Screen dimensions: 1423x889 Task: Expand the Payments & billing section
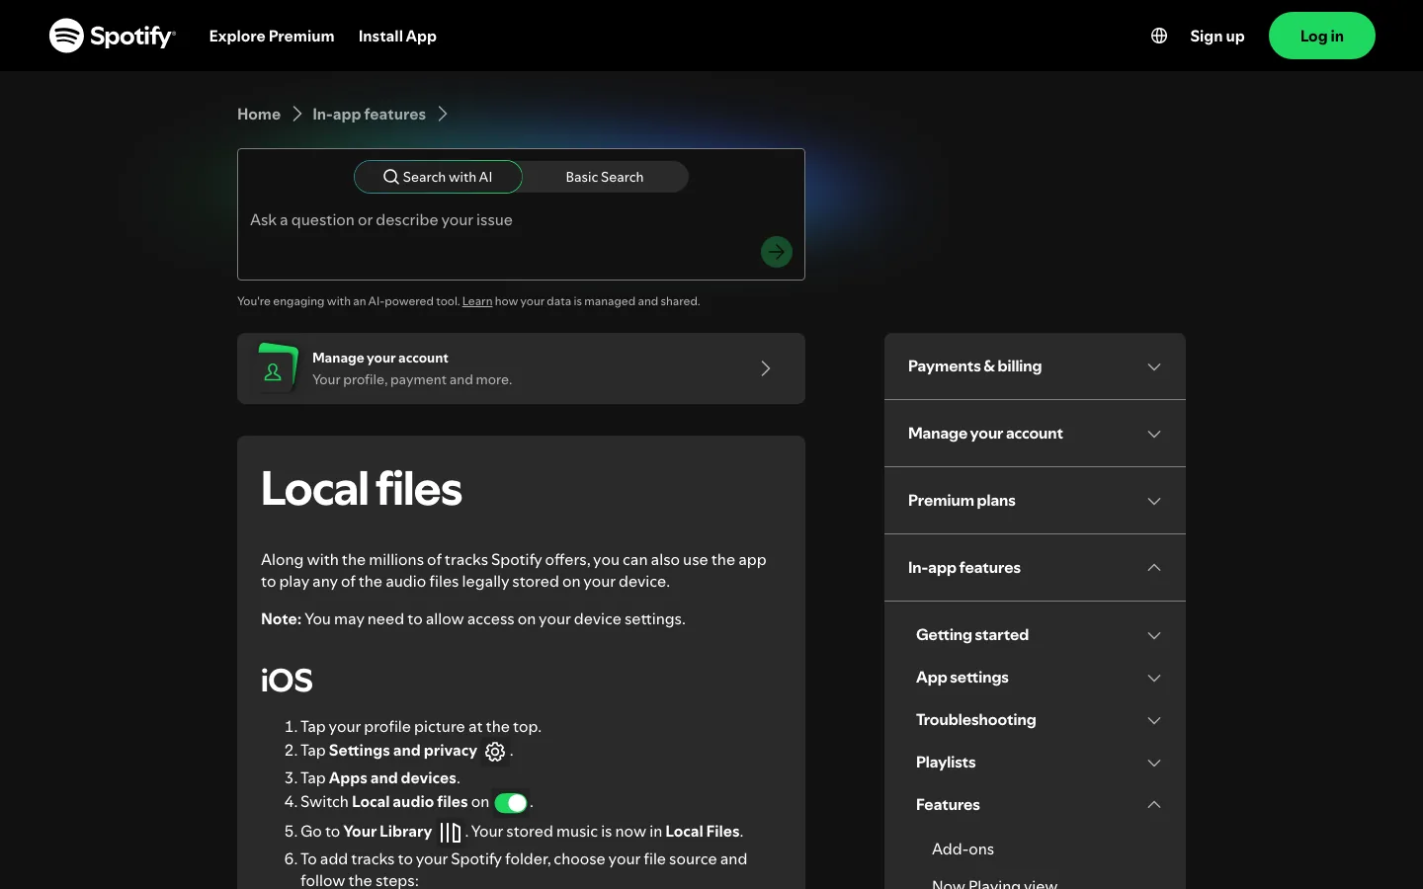tap(1035, 366)
